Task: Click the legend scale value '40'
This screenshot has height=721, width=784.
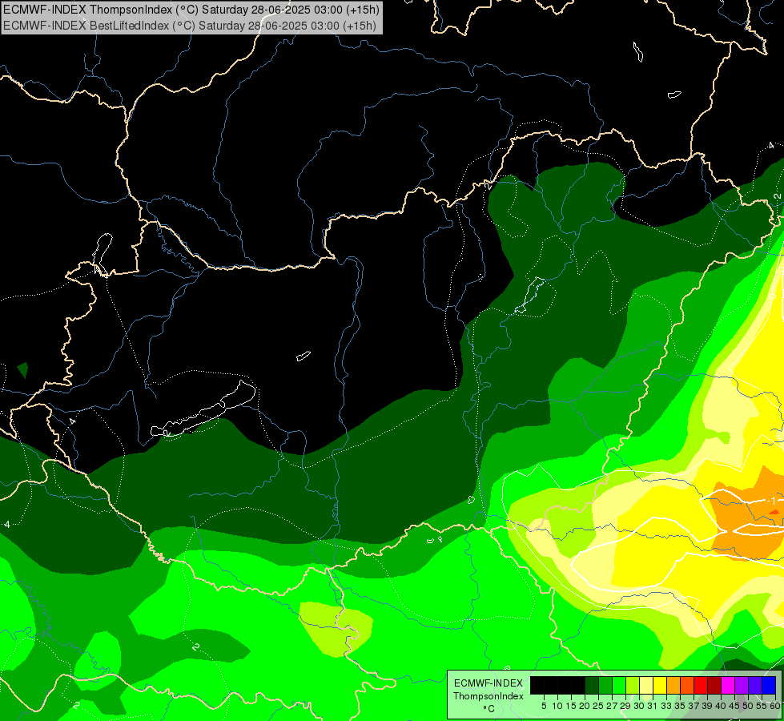Action: pyautogui.click(x=721, y=706)
